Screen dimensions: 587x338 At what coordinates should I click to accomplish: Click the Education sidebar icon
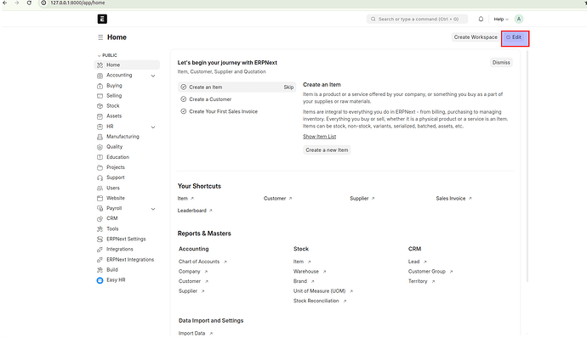pos(100,157)
